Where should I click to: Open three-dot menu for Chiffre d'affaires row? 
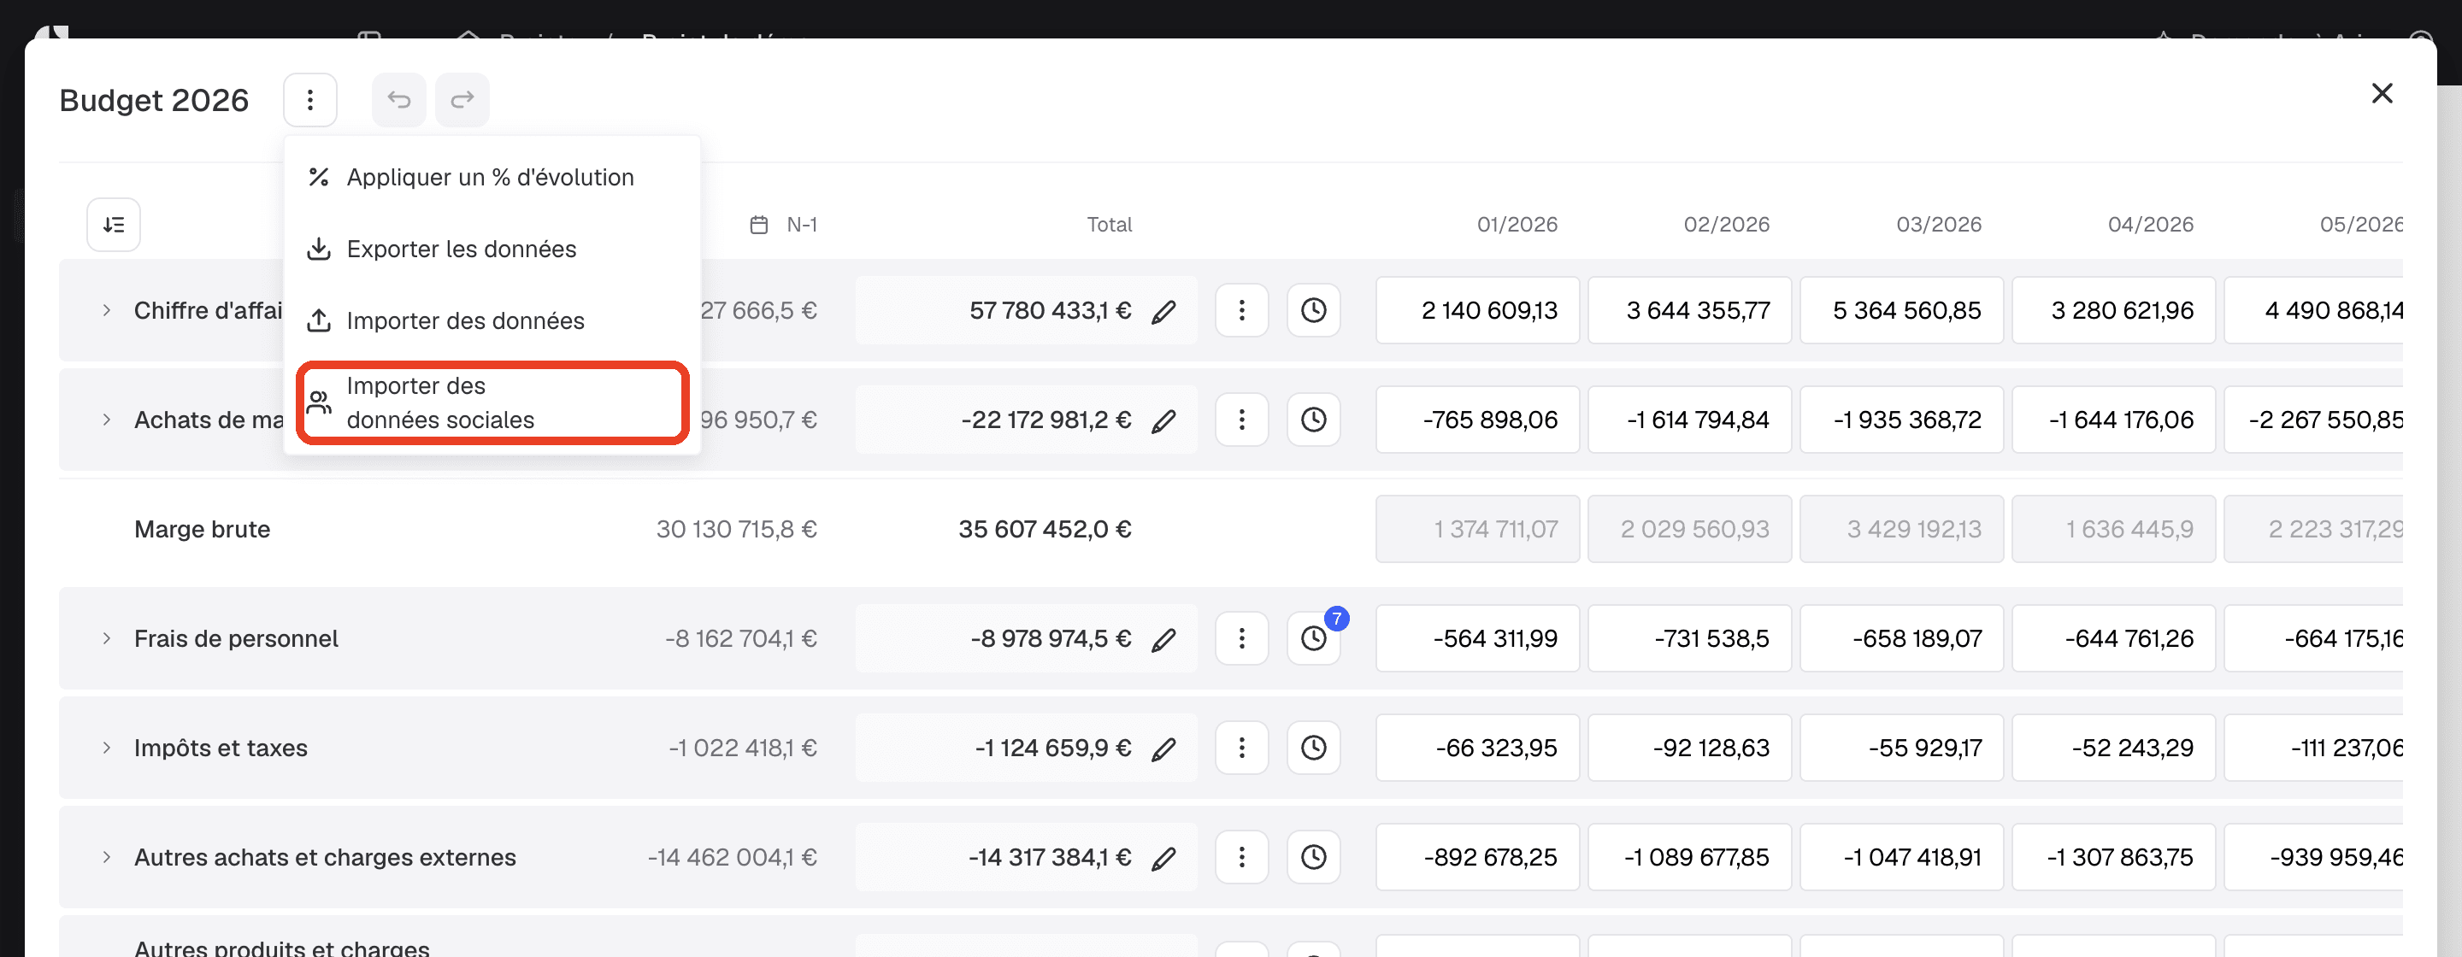point(1241,310)
